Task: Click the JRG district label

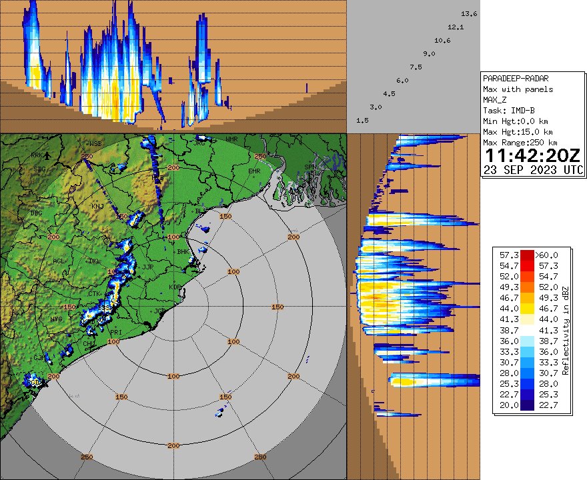Action: click(199, 141)
